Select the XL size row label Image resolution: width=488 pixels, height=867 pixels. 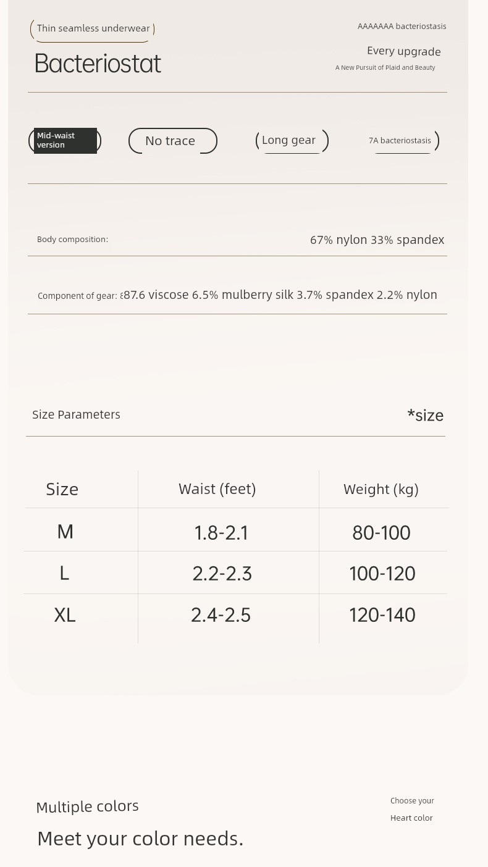pos(65,615)
